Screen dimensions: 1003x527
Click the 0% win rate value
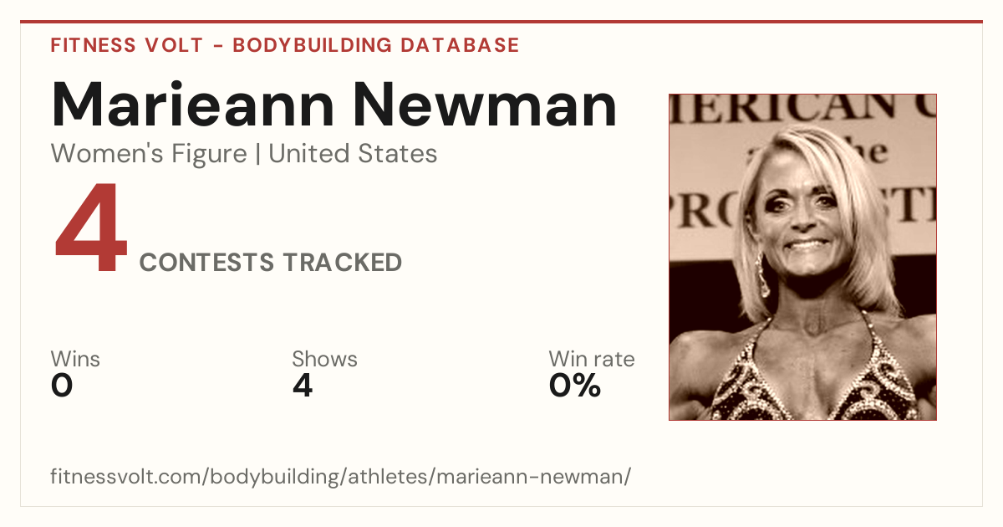[x=575, y=386]
